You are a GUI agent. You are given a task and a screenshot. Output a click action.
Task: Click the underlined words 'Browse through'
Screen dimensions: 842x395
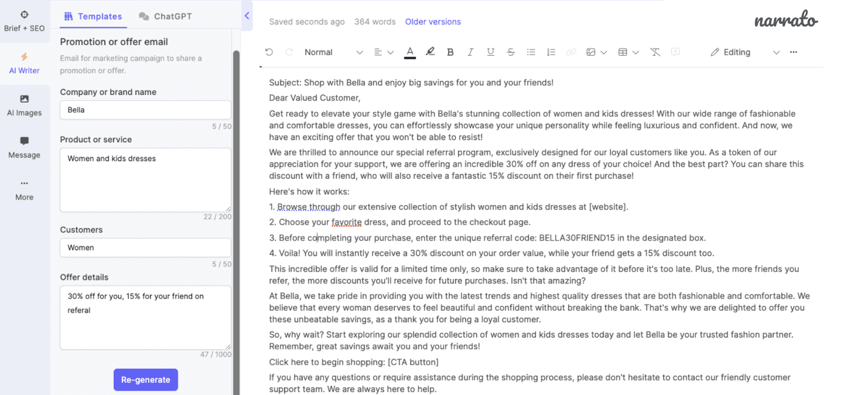[308, 207]
